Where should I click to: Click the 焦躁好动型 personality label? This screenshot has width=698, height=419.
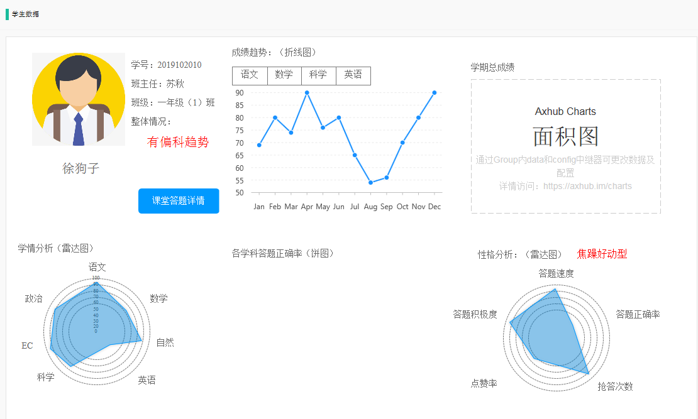[602, 254]
